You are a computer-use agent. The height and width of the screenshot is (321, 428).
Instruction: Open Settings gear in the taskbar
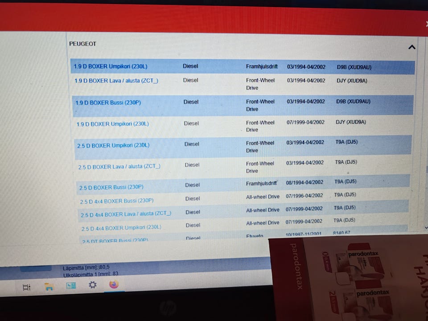point(93,285)
